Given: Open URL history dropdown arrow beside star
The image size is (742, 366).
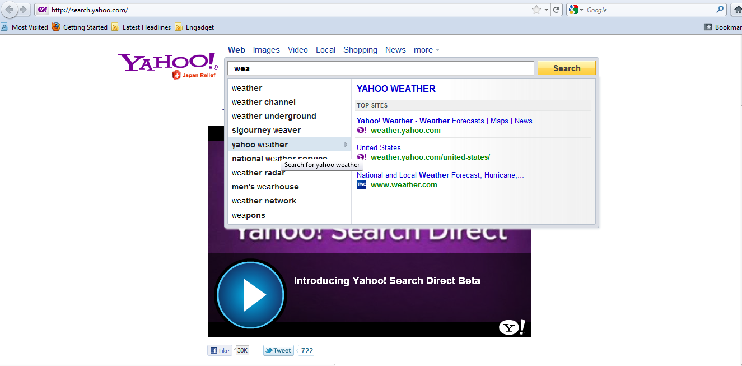Looking at the screenshot, I should [x=546, y=10].
